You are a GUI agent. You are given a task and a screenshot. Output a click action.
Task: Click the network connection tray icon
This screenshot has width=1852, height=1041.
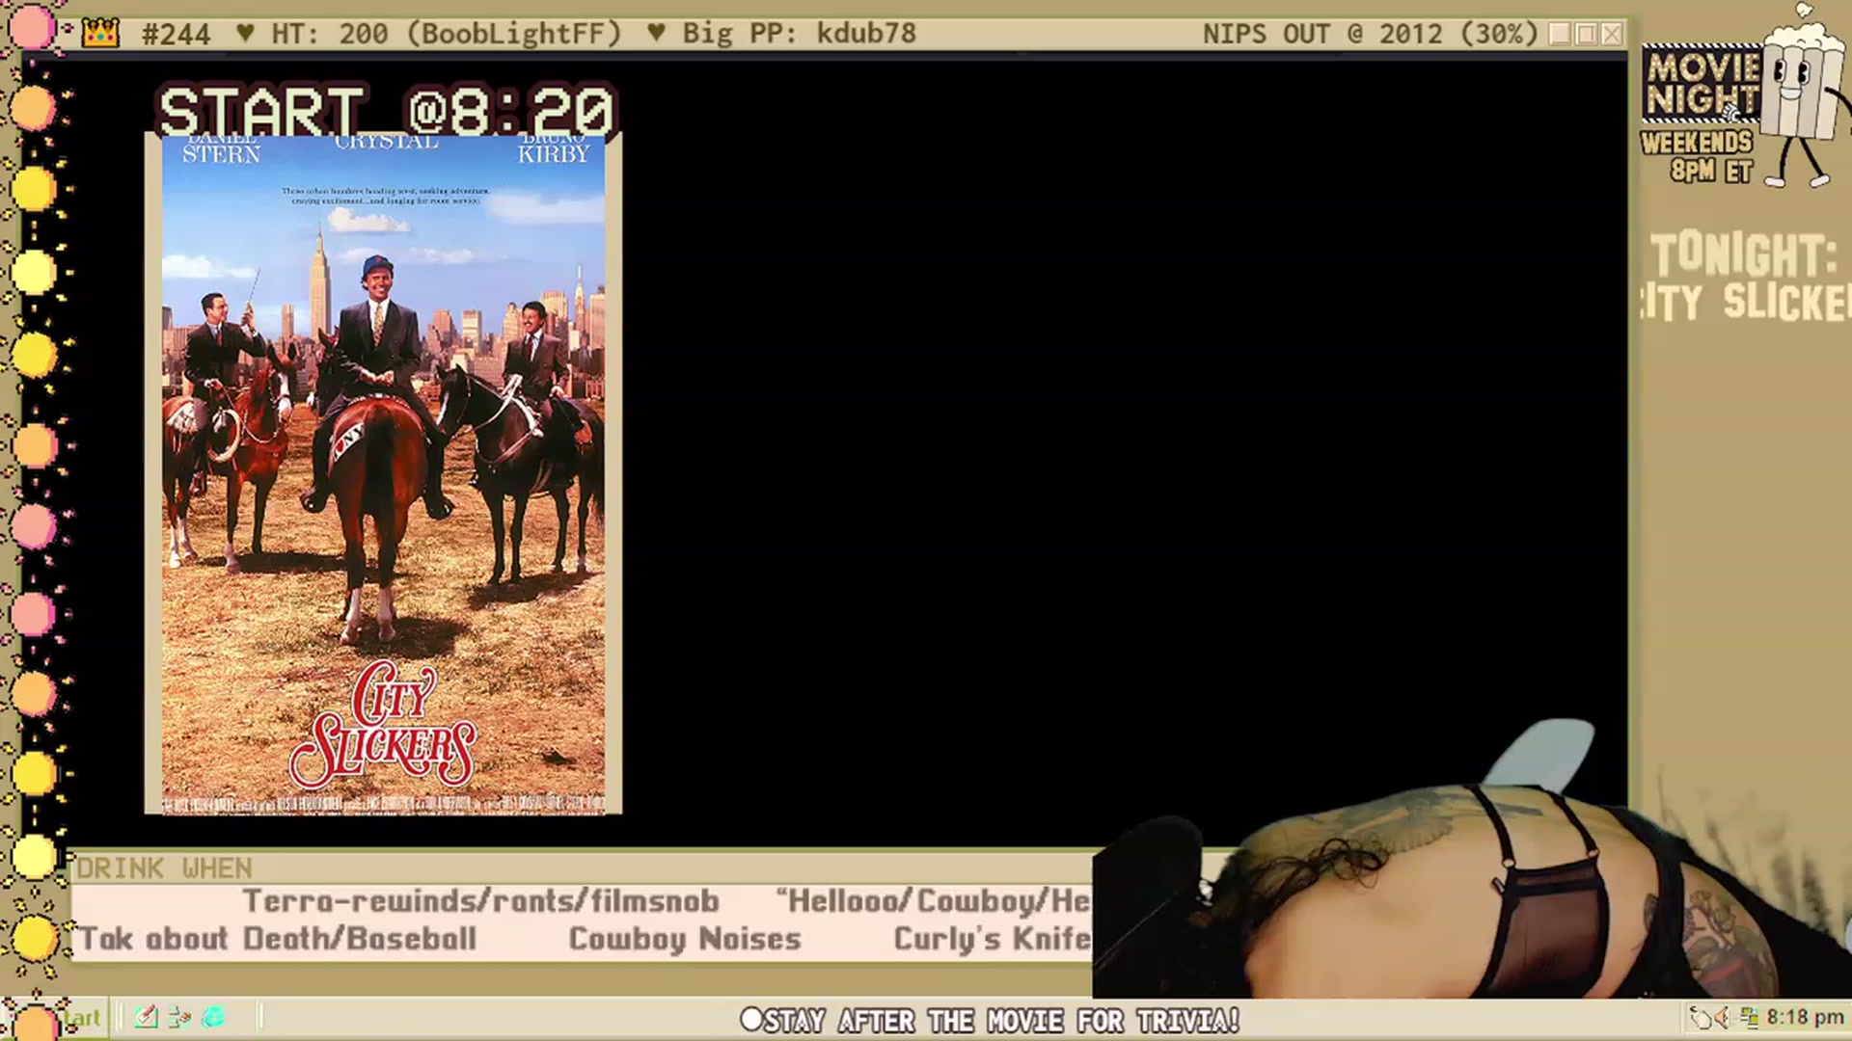coord(1749,1017)
